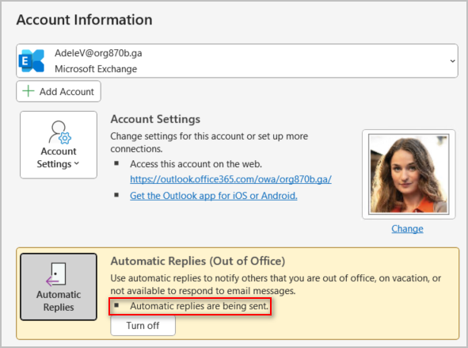Select the 'Automatic replies are being sent.' text
The image size is (468, 348).
click(x=199, y=306)
